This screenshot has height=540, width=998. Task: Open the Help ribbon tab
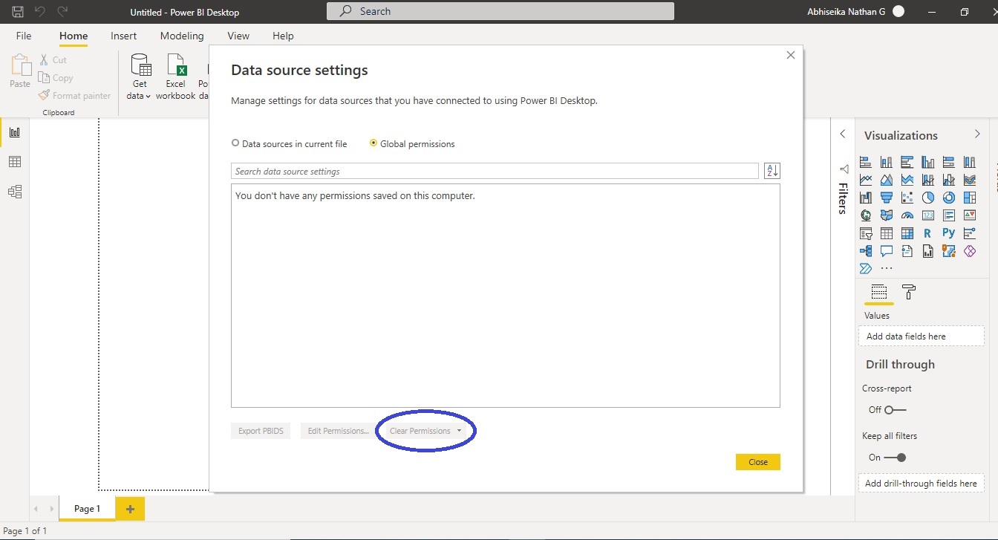pyautogui.click(x=283, y=36)
